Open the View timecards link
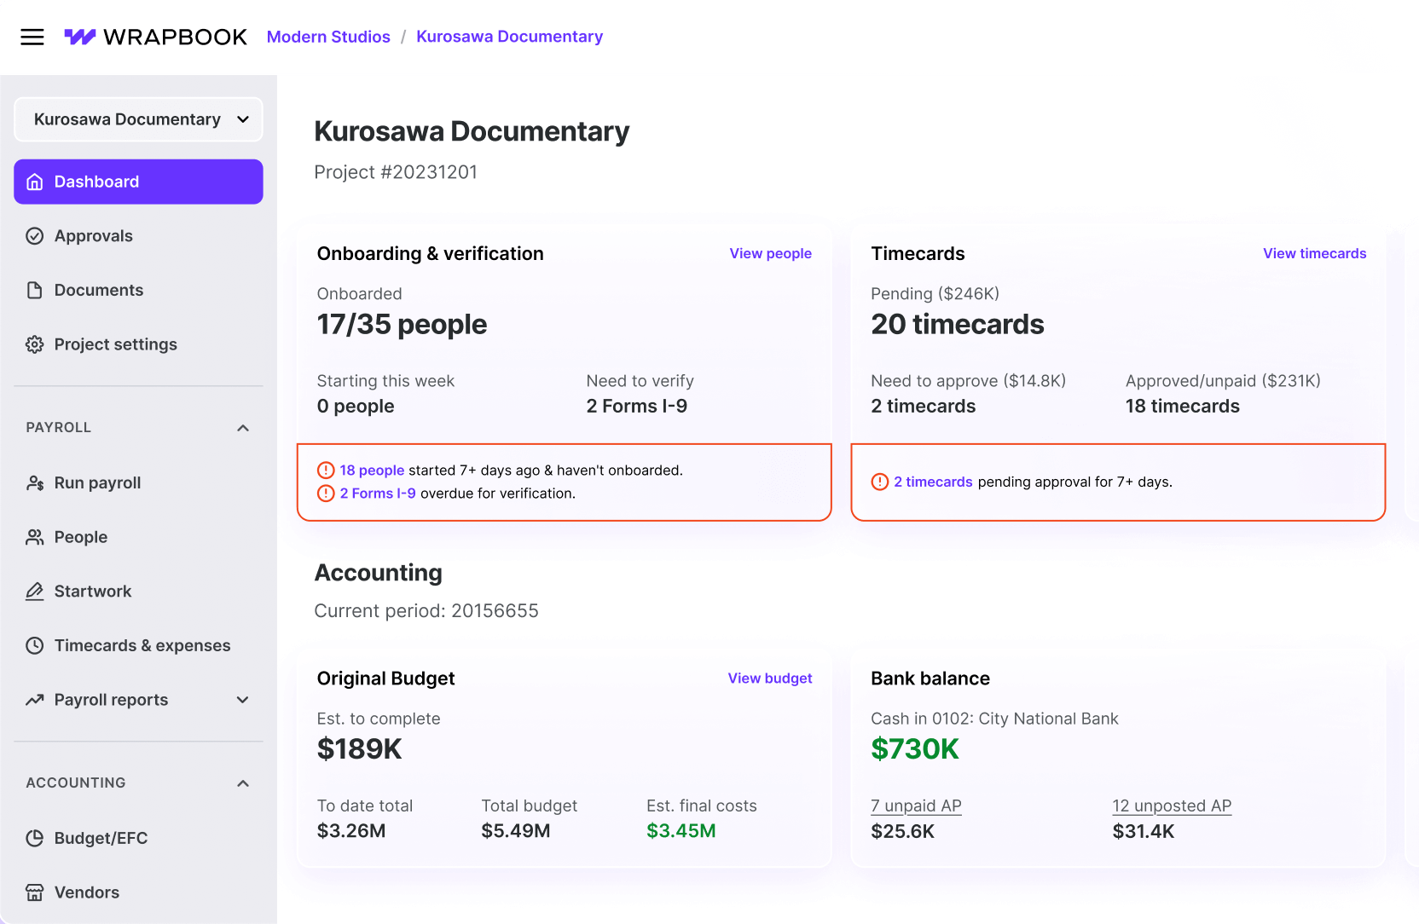 (1314, 253)
